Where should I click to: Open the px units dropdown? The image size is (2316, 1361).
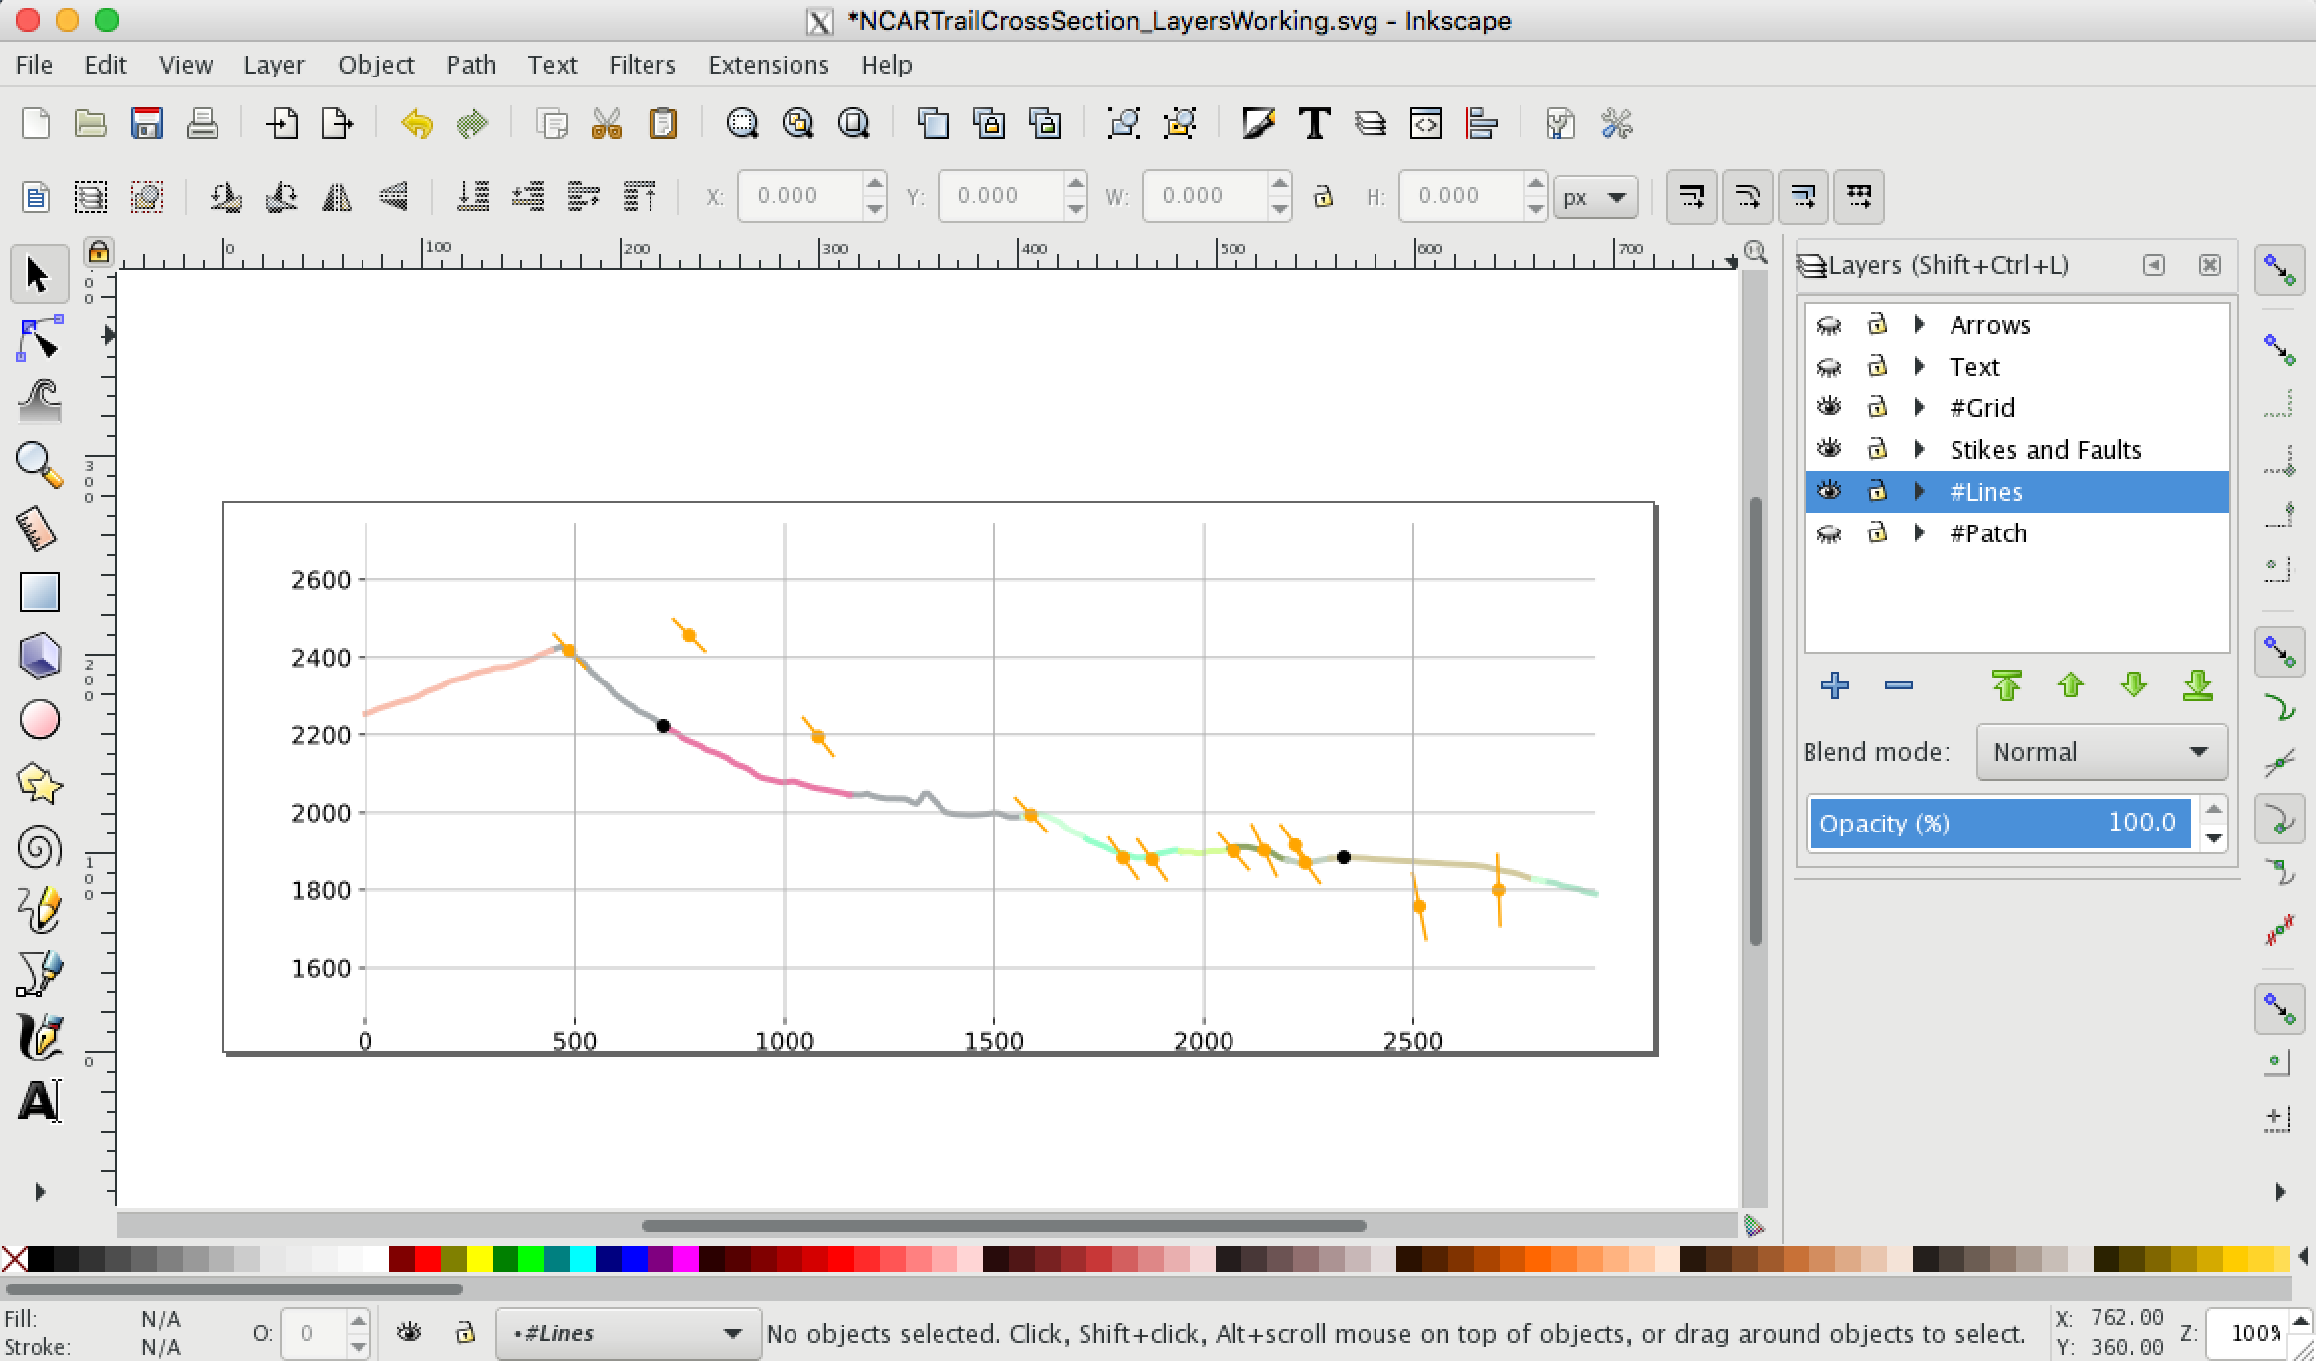point(1595,196)
